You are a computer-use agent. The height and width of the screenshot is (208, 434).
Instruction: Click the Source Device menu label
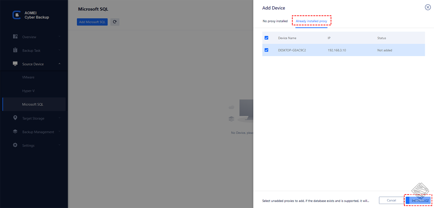pos(33,64)
